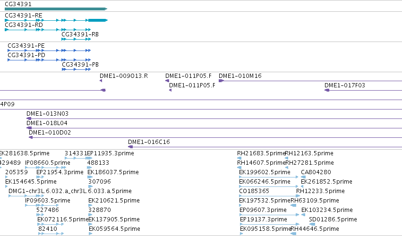Image resolution: width=402 pixels, height=236 pixels.
Task: Select the DME1-013N03 clone arrowhead
Action: [x=29, y=118]
